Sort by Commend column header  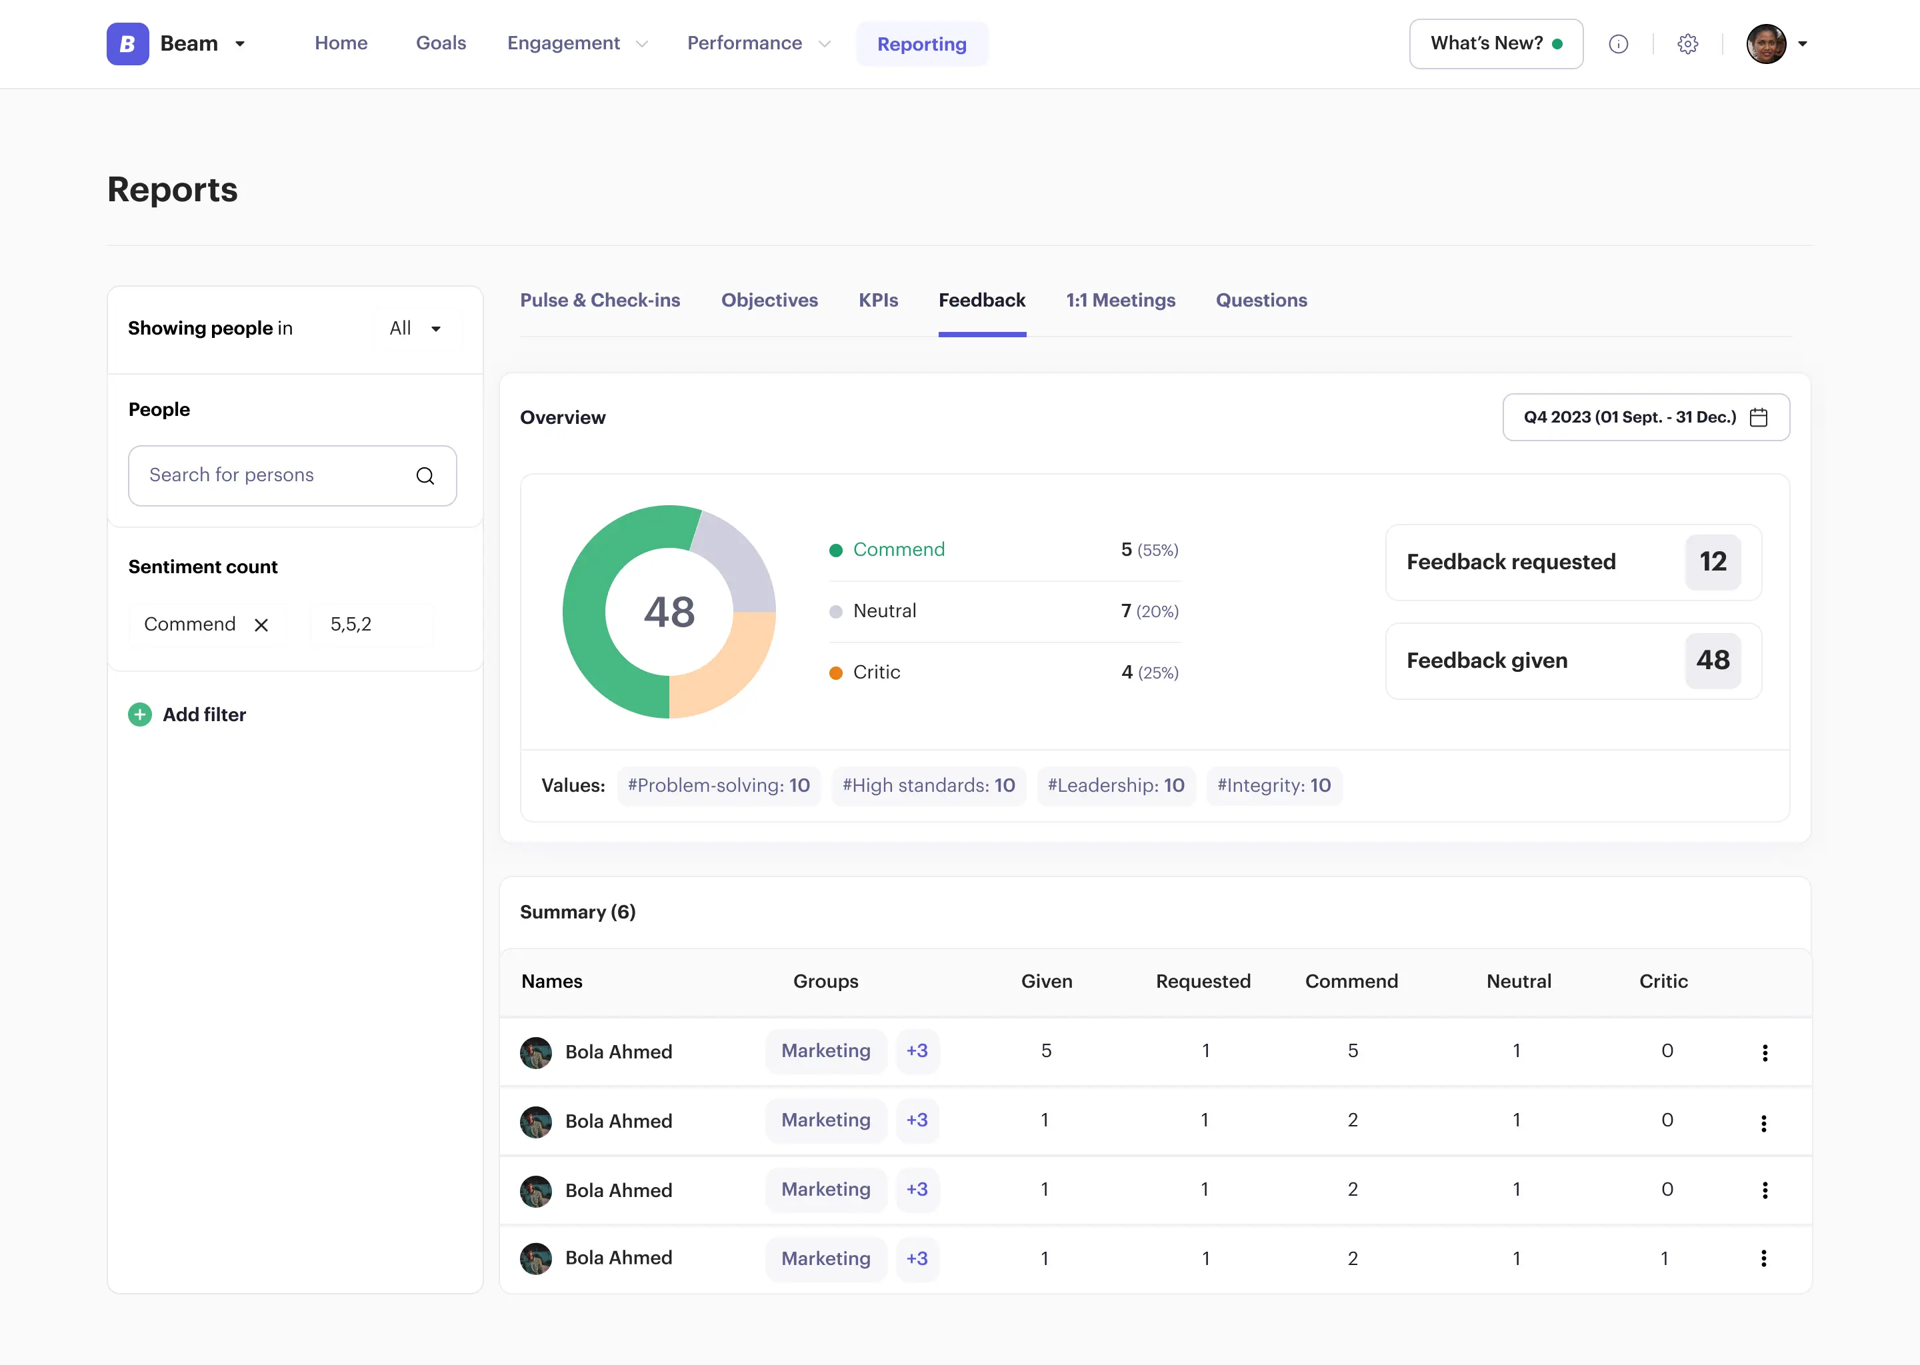(1352, 981)
